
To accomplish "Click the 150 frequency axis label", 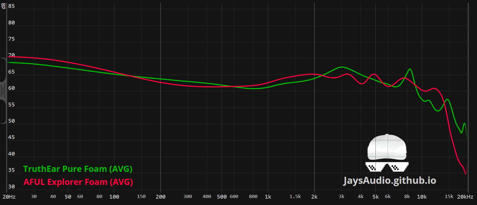I will click(x=141, y=197).
